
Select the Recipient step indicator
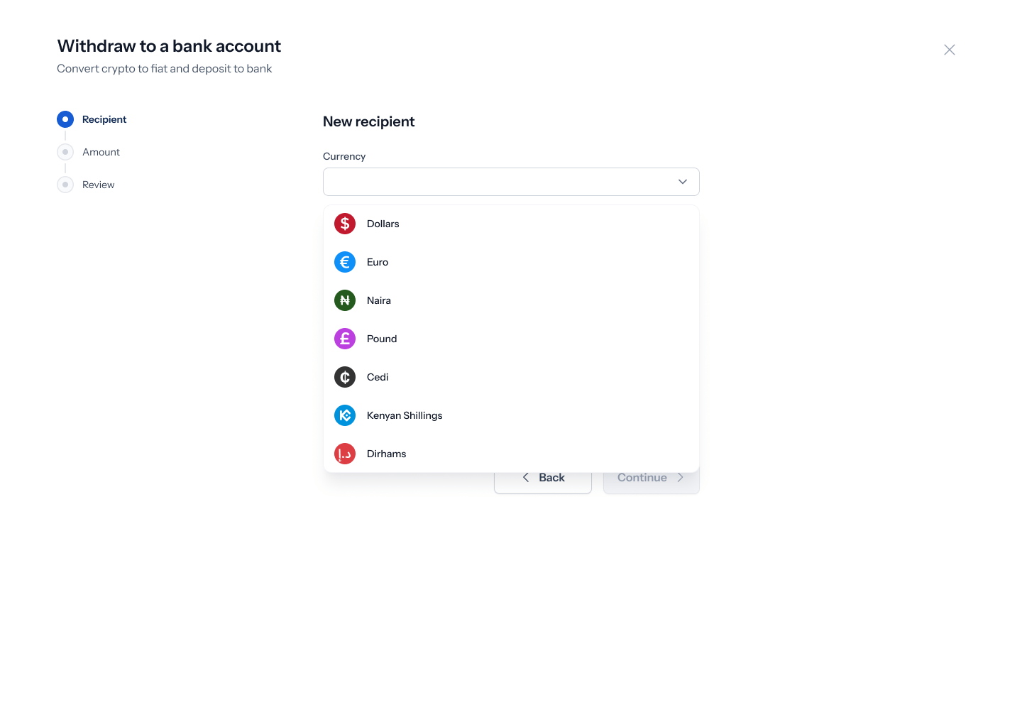coord(65,119)
